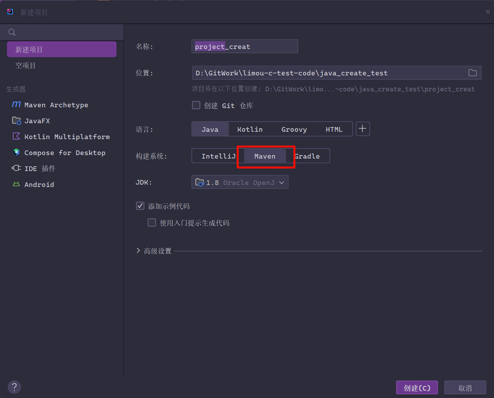Open the folder browser for location
The image size is (494, 398).
pyautogui.click(x=472, y=73)
